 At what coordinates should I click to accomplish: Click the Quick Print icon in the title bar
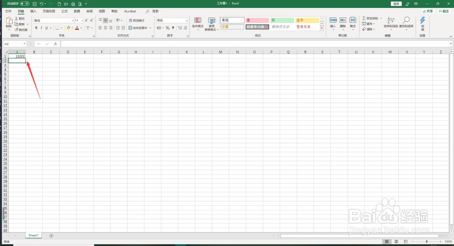tap(73, 4)
